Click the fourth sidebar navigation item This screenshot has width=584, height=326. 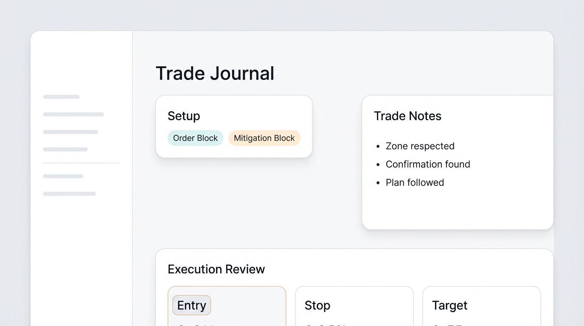point(65,149)
